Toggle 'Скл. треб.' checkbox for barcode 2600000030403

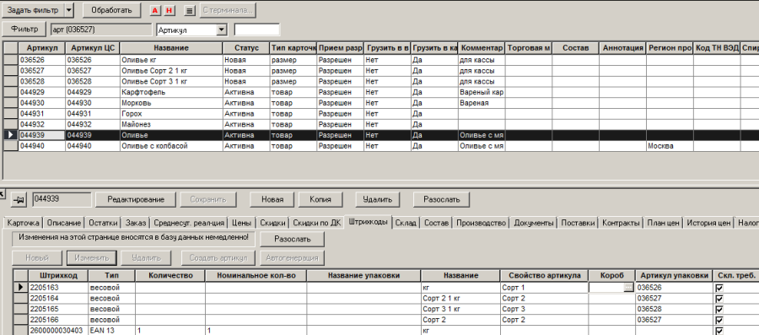pyautogui.click(x=719, y=331)
